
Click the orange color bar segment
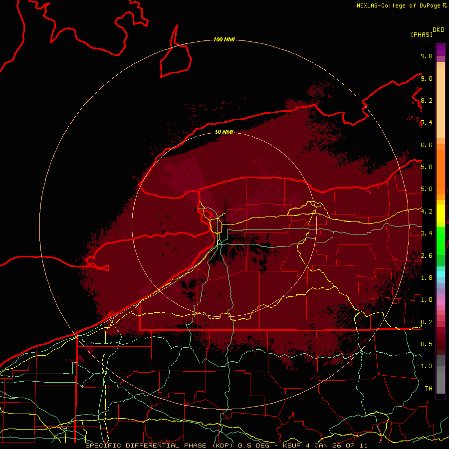click(x=441, y=173)
